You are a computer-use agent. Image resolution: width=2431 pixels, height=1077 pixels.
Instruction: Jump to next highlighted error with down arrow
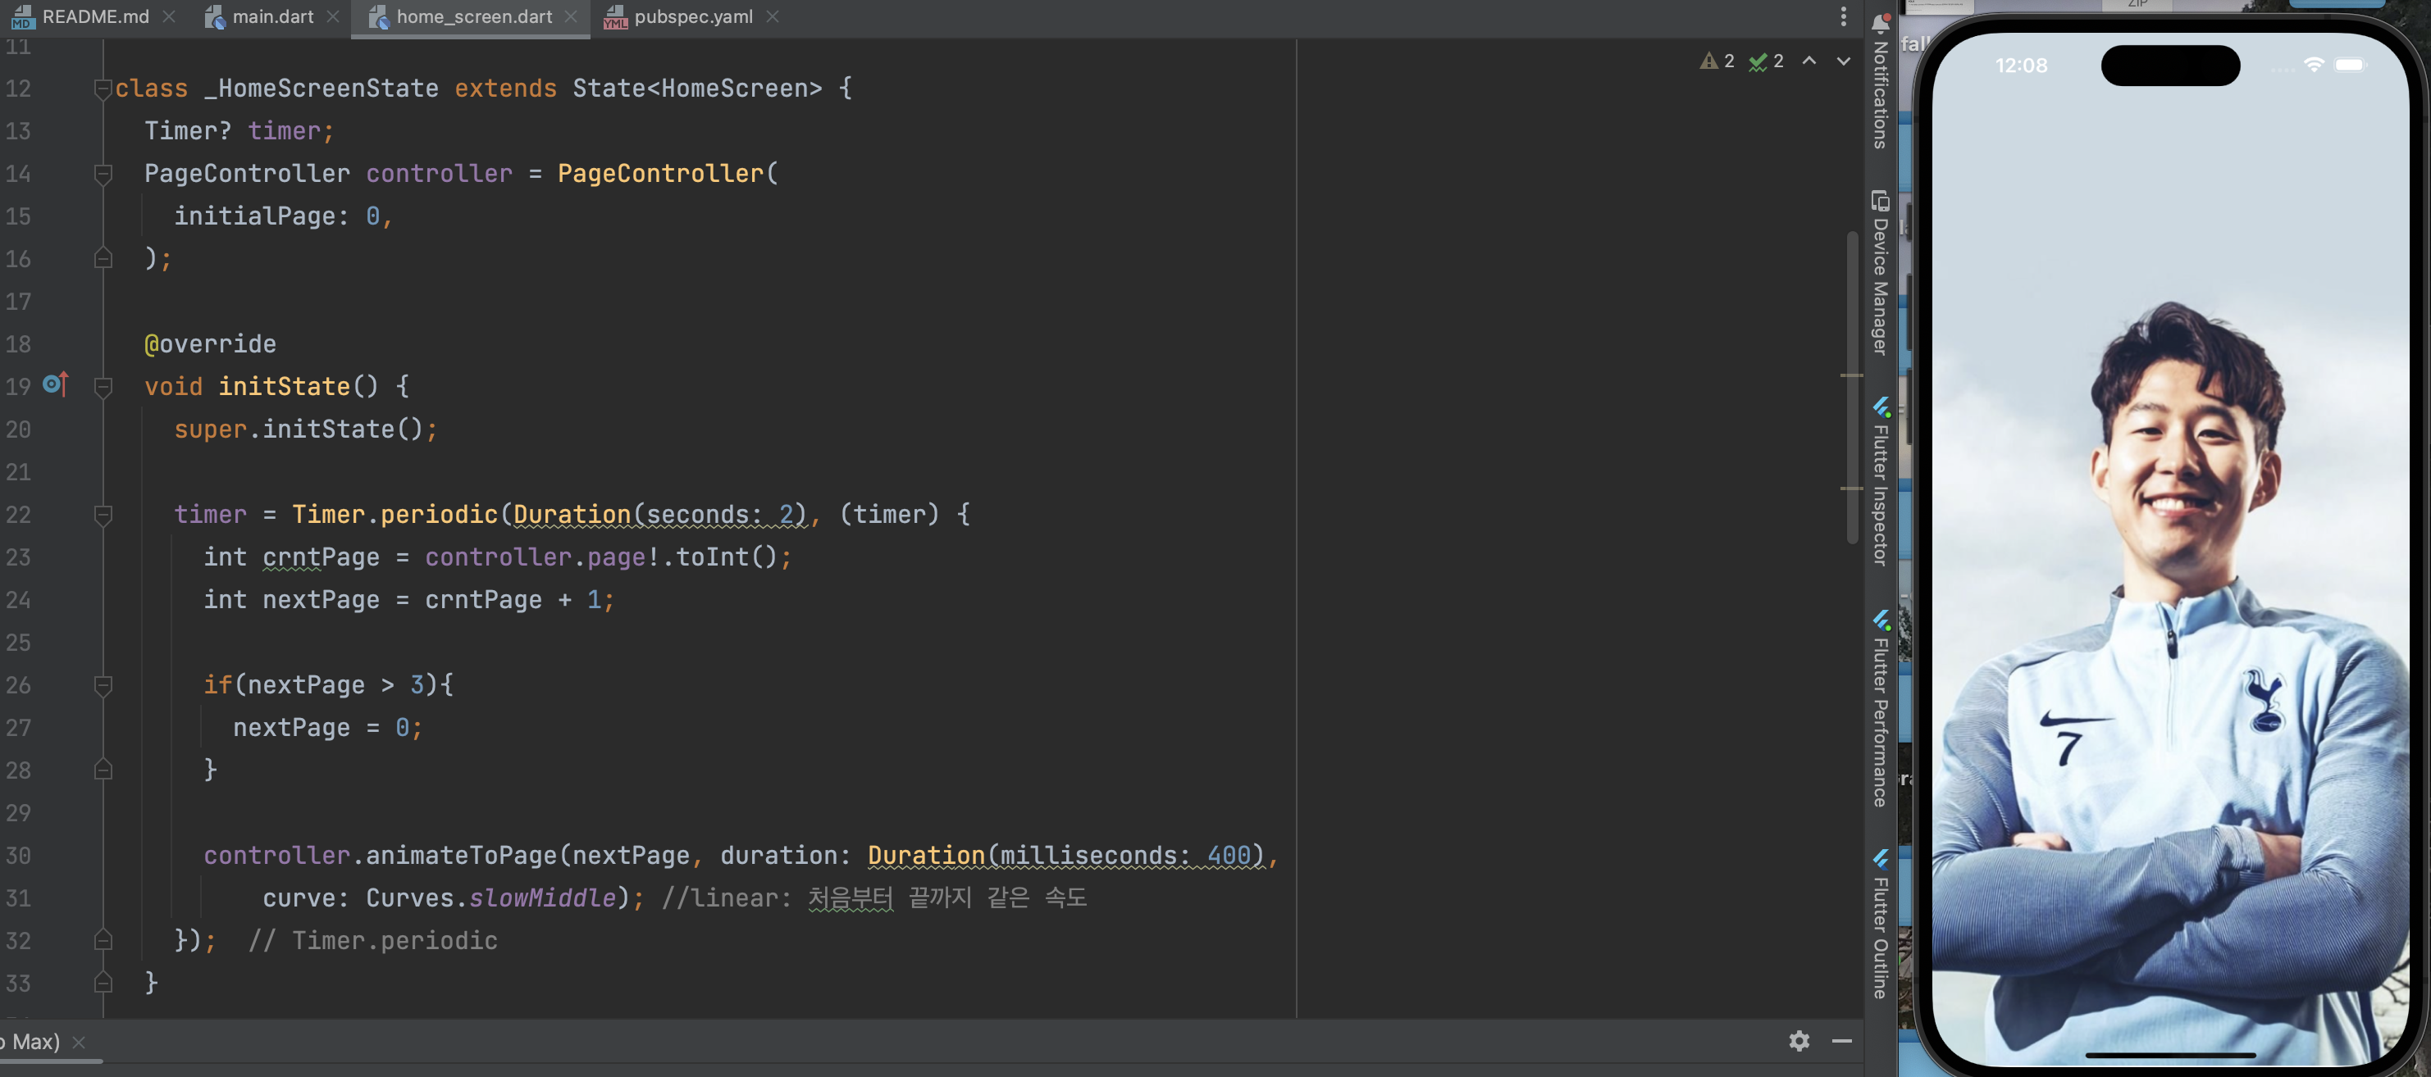(x=1842, y=61)
